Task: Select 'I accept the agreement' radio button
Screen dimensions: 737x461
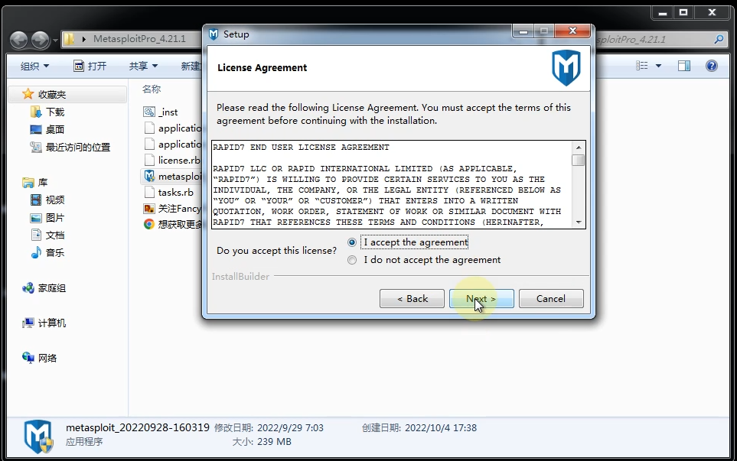Action: pyautogui.click(x=352, y=242)
